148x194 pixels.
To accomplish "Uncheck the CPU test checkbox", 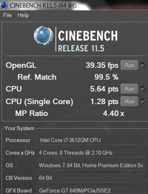I will (x=143, y=88).
